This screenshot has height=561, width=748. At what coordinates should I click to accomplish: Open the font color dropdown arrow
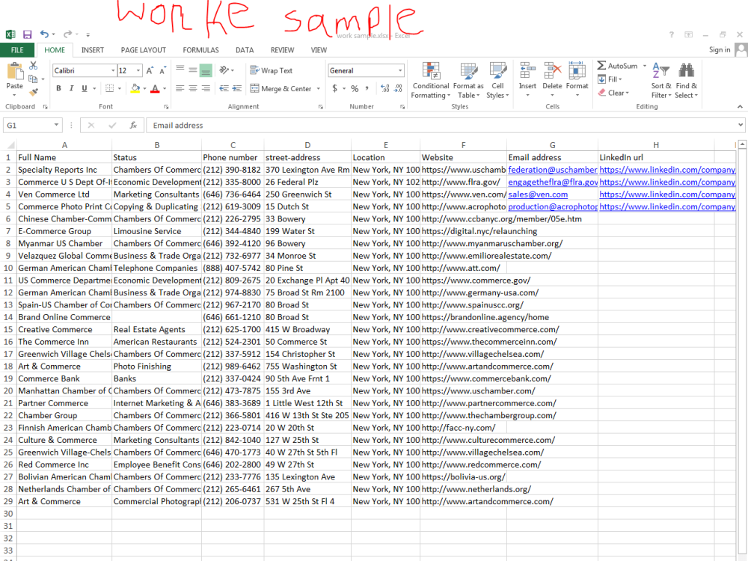click(x=165, y=88)
